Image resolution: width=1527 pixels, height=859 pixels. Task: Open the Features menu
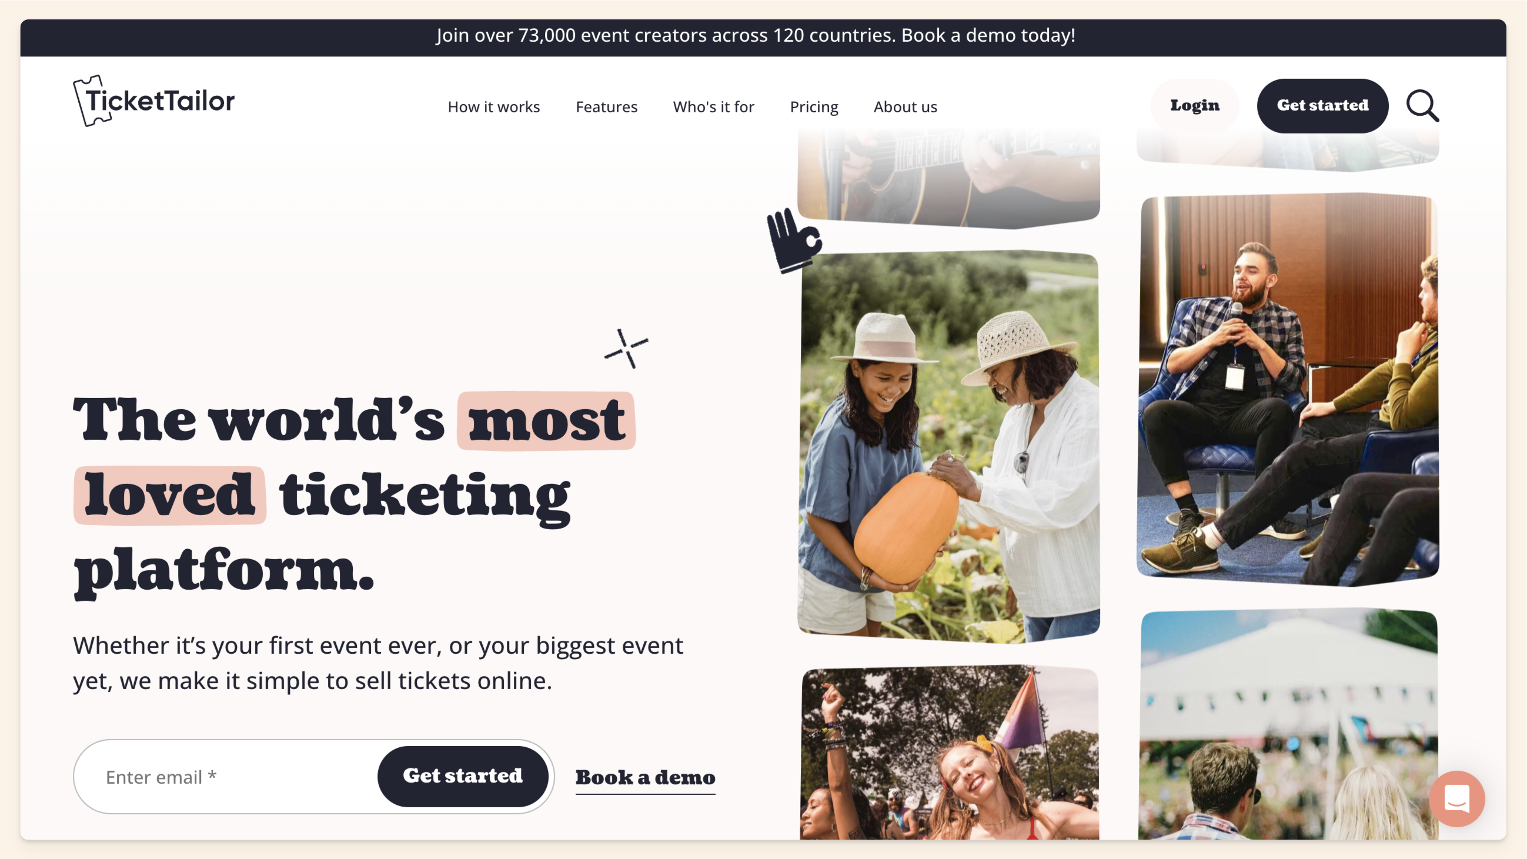coord(606,106)
